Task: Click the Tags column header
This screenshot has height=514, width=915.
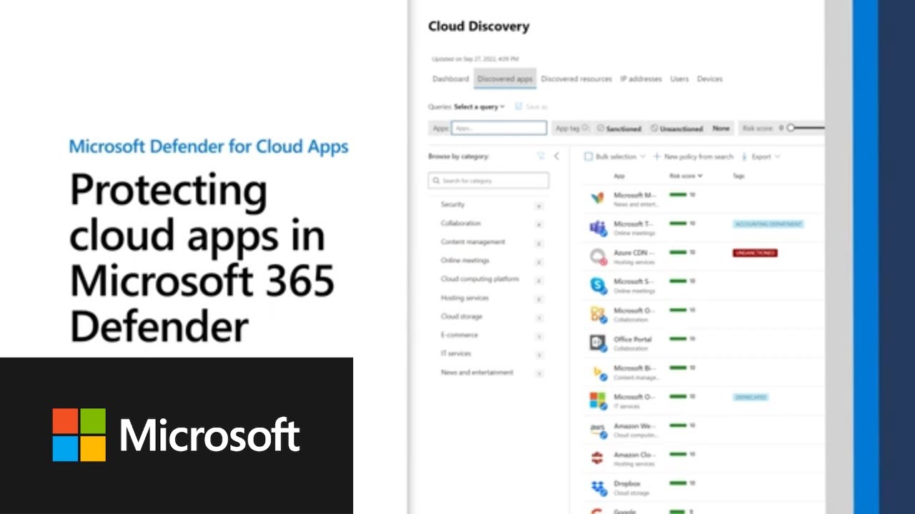Action: (738, 176)
